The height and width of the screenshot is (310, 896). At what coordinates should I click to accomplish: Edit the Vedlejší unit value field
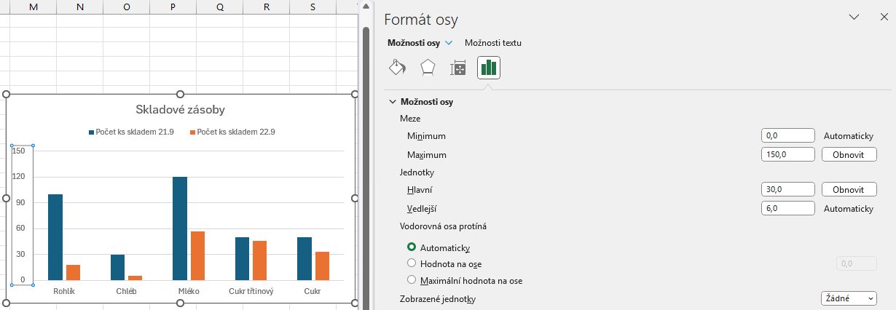coord(787,208)
